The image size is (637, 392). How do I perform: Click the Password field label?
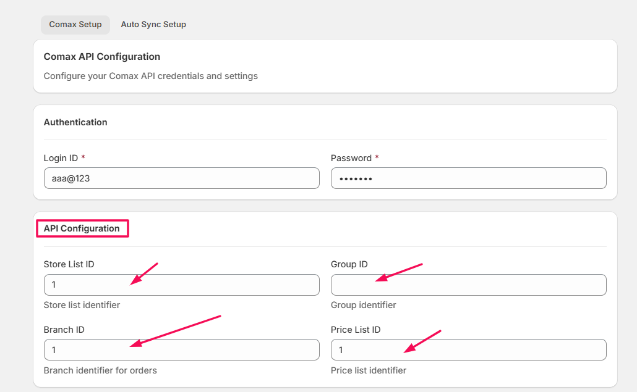(351, 158)
